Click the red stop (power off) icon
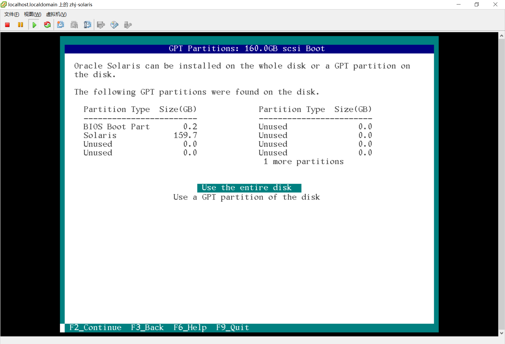Image resolution: width=505 pixels, height=344 pixels. click(7, 25)
